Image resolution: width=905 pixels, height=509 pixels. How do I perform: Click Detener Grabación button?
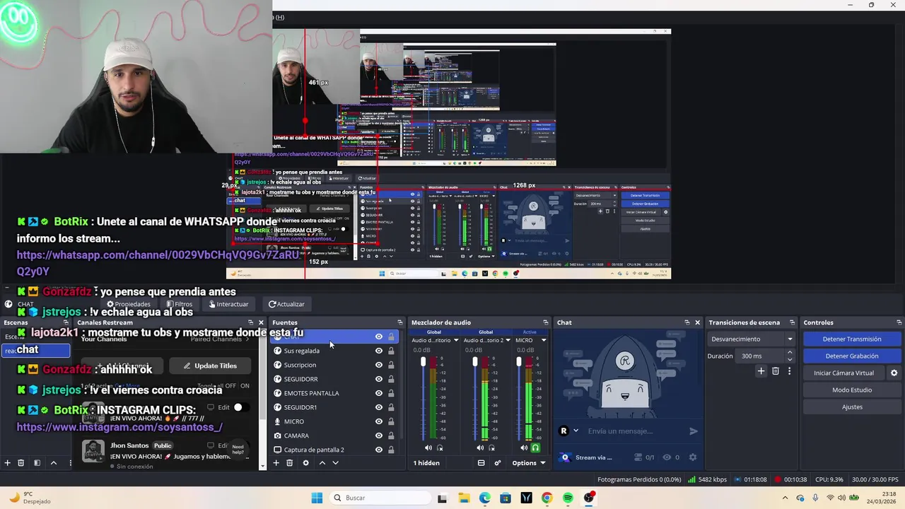pos(852,356)
